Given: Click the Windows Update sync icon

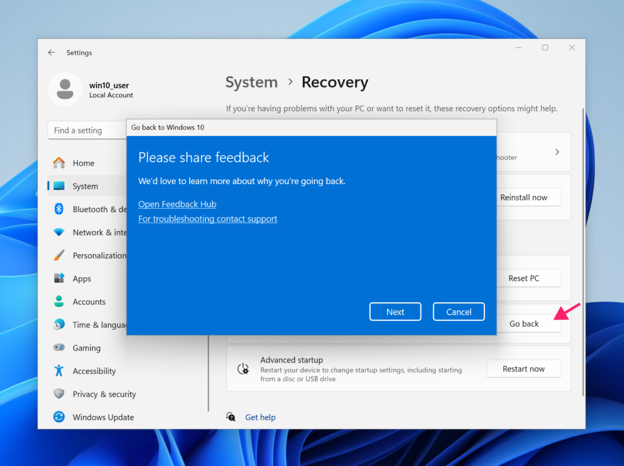Looking at the screenshot, I should [x=59, y=417].
